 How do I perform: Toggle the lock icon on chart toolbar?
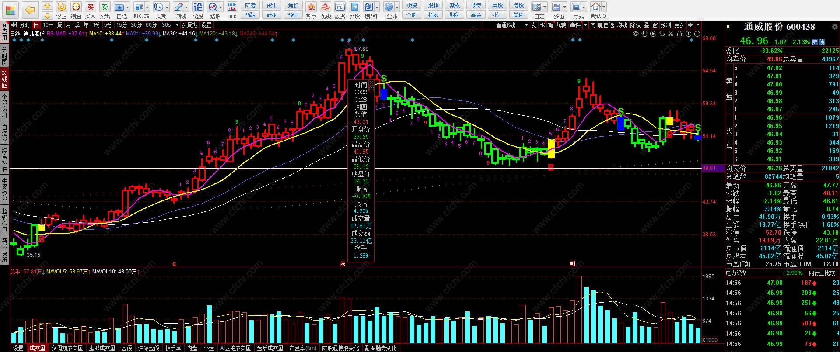click(x=679, y=34)
